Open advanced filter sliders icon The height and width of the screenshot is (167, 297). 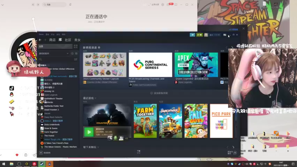point(76,59)
